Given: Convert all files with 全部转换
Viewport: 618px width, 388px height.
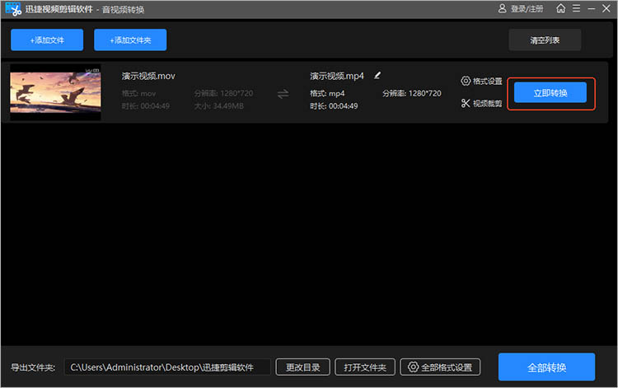Looking at the screenshot, I should point(546,367).
